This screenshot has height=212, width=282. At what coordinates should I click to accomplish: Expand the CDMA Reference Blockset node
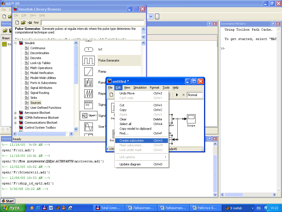tap(15, 118)
